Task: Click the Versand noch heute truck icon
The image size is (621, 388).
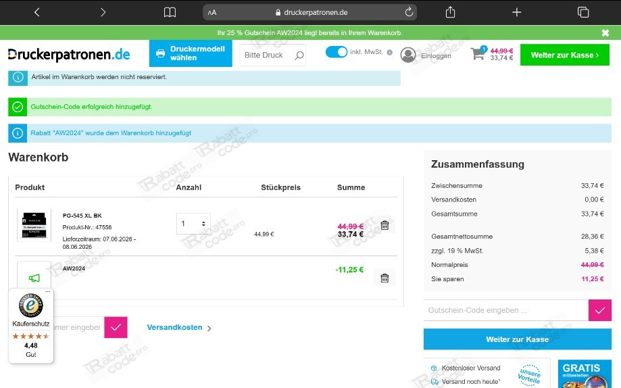Action: pos(434,382)
